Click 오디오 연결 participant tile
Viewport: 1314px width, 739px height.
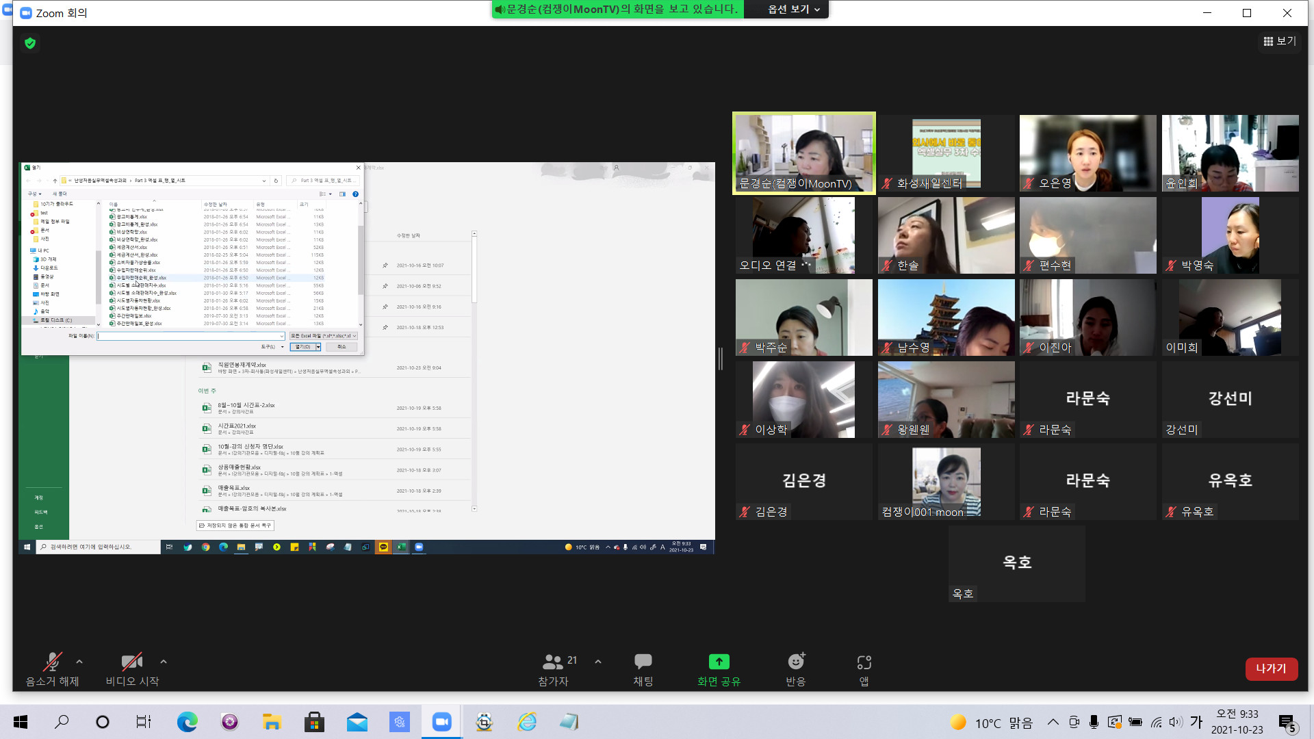pyautogui.click(x=803, y=235)
